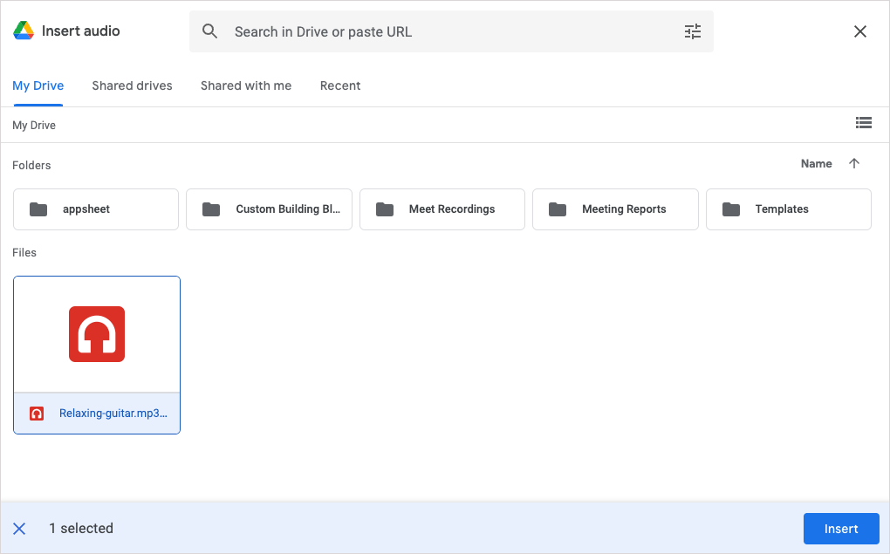The height and width of the screenshot is (554, 890).
Task: Click the Custom Building Bl... folder icon
Action: click(x=211, y=209)
